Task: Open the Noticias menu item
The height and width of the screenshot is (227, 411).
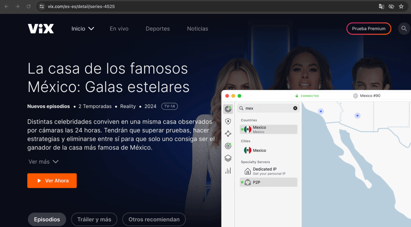Action: click(x=197, y=29)
